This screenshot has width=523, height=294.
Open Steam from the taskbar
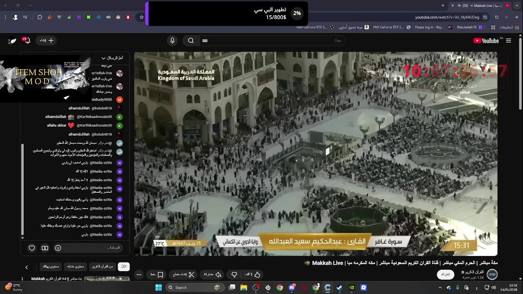339,287
